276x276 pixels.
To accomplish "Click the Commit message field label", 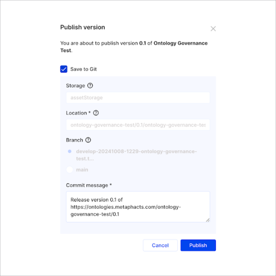I will [87, 185].
